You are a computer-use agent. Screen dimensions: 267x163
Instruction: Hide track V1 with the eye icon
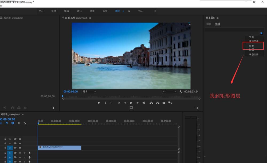20,148
